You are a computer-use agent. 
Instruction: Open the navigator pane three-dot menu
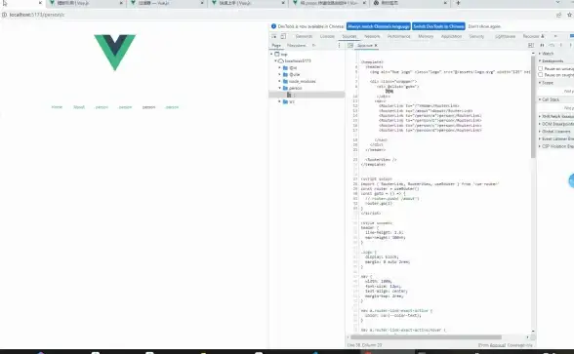tap(339, 45)
